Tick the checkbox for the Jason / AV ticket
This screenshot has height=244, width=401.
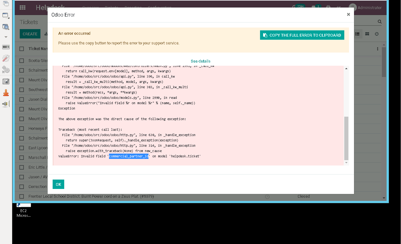(22, 177)
